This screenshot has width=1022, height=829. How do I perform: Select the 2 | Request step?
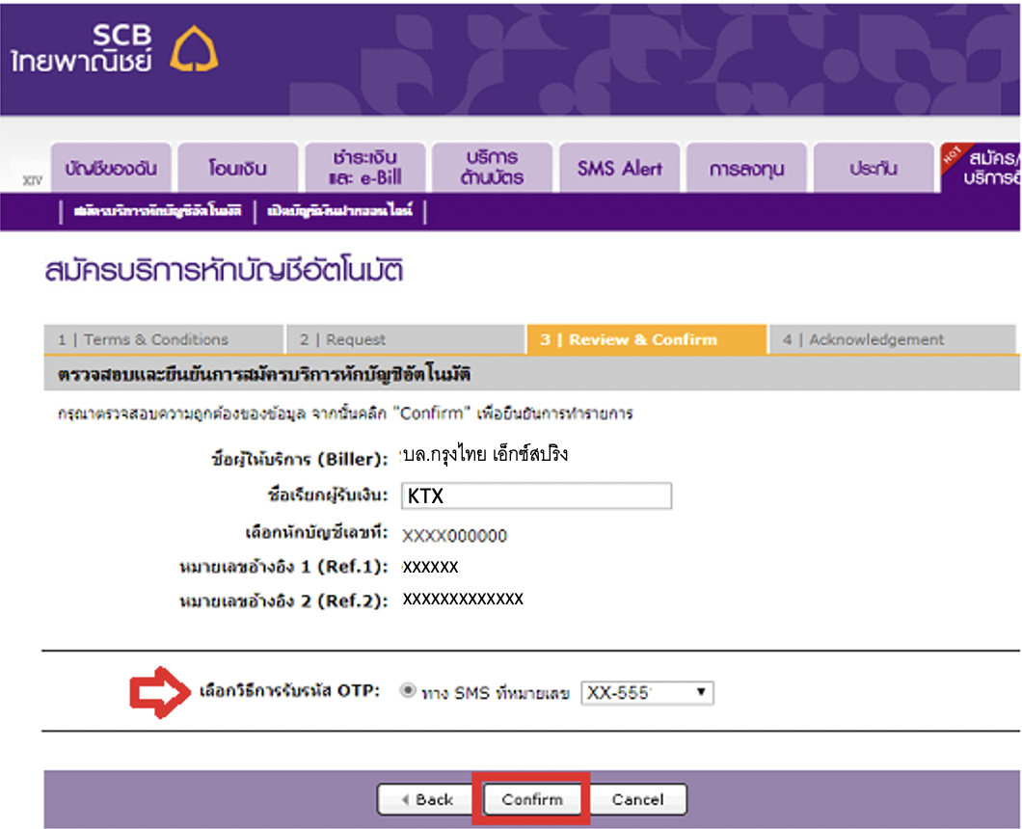tap(405, 339)
